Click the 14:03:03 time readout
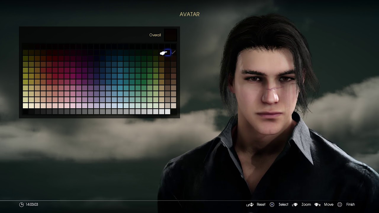 tap(32, 204)
